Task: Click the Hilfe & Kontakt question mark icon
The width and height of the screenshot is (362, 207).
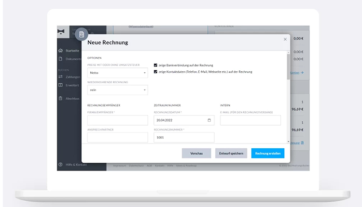Action: pyautogui.click(x=60, y=165)
